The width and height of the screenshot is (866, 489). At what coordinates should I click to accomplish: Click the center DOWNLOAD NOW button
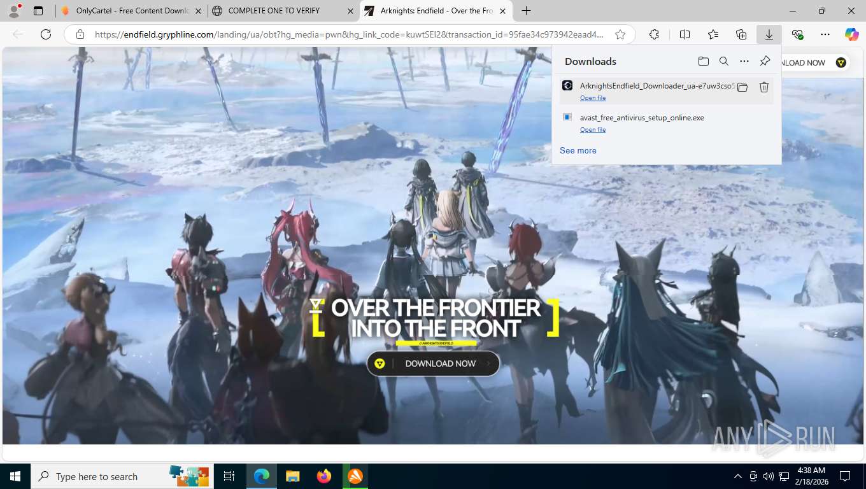tap(433, 364)
